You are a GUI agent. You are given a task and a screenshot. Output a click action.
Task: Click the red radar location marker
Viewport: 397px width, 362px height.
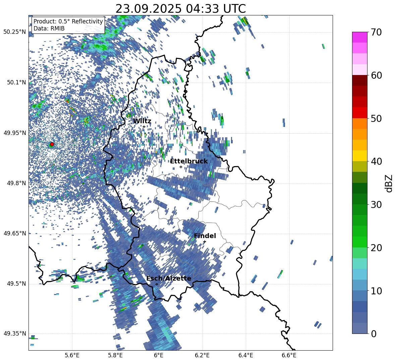click(x=52, y=144)
